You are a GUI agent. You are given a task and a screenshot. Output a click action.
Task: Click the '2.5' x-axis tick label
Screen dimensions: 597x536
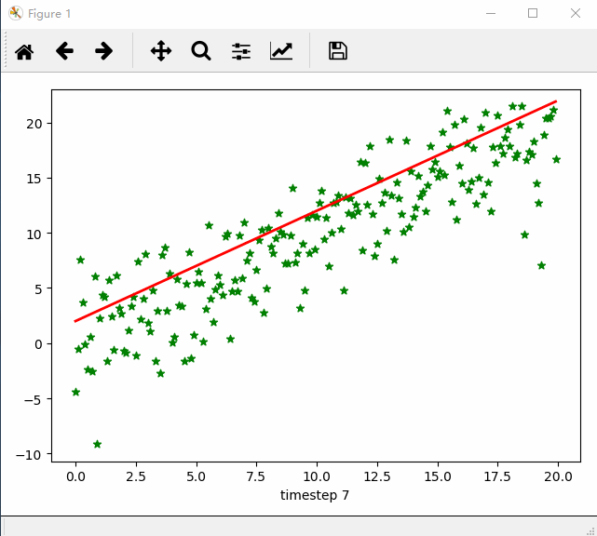[x=136, y=476]
